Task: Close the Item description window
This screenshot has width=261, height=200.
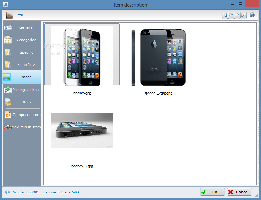Action: coord(252,3)
